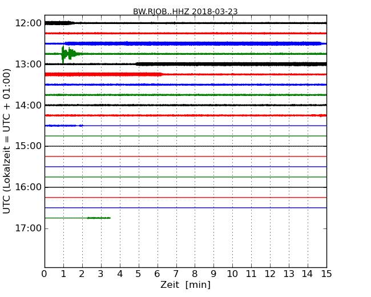Select the x-axis tick label 2

82,274
